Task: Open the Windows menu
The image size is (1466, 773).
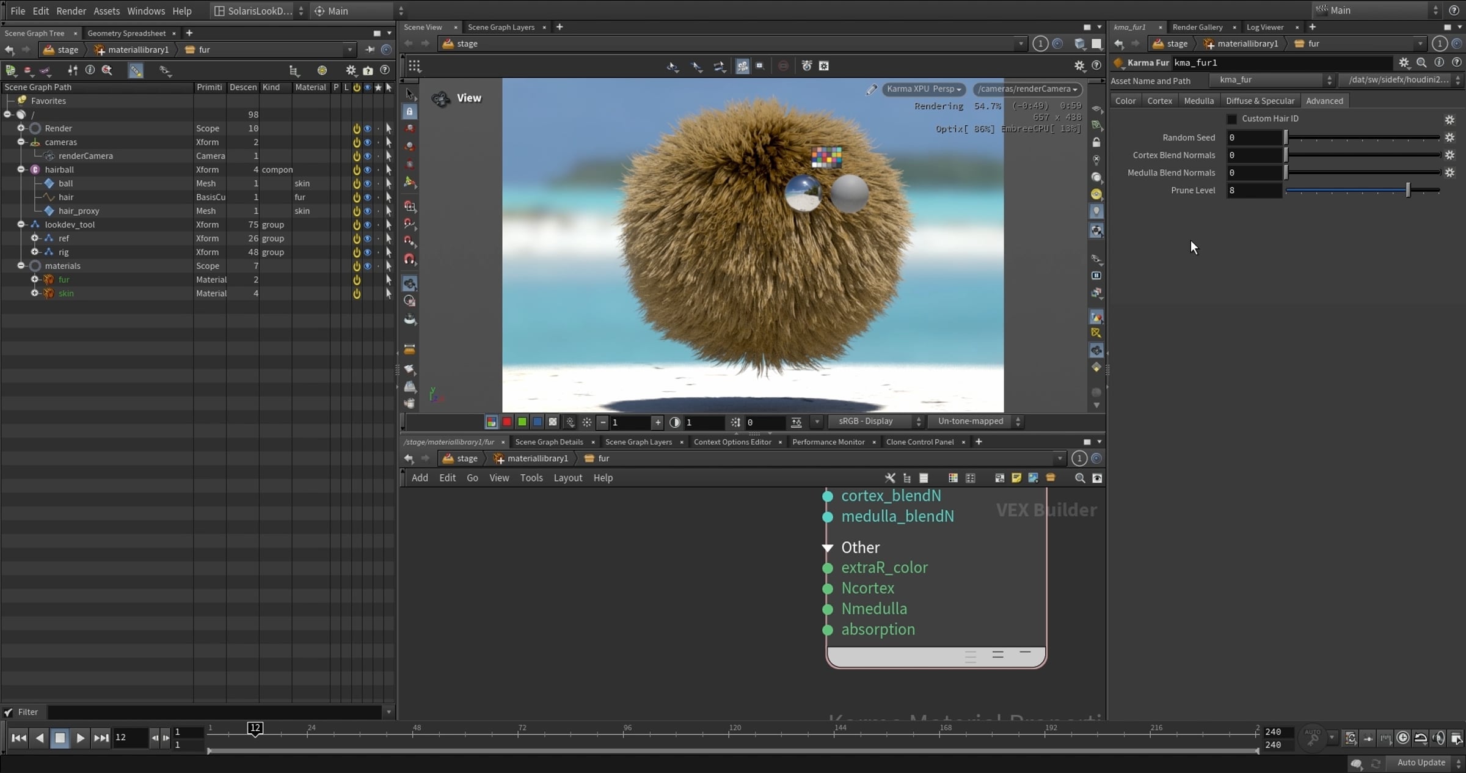Action: tap(145, 11)
